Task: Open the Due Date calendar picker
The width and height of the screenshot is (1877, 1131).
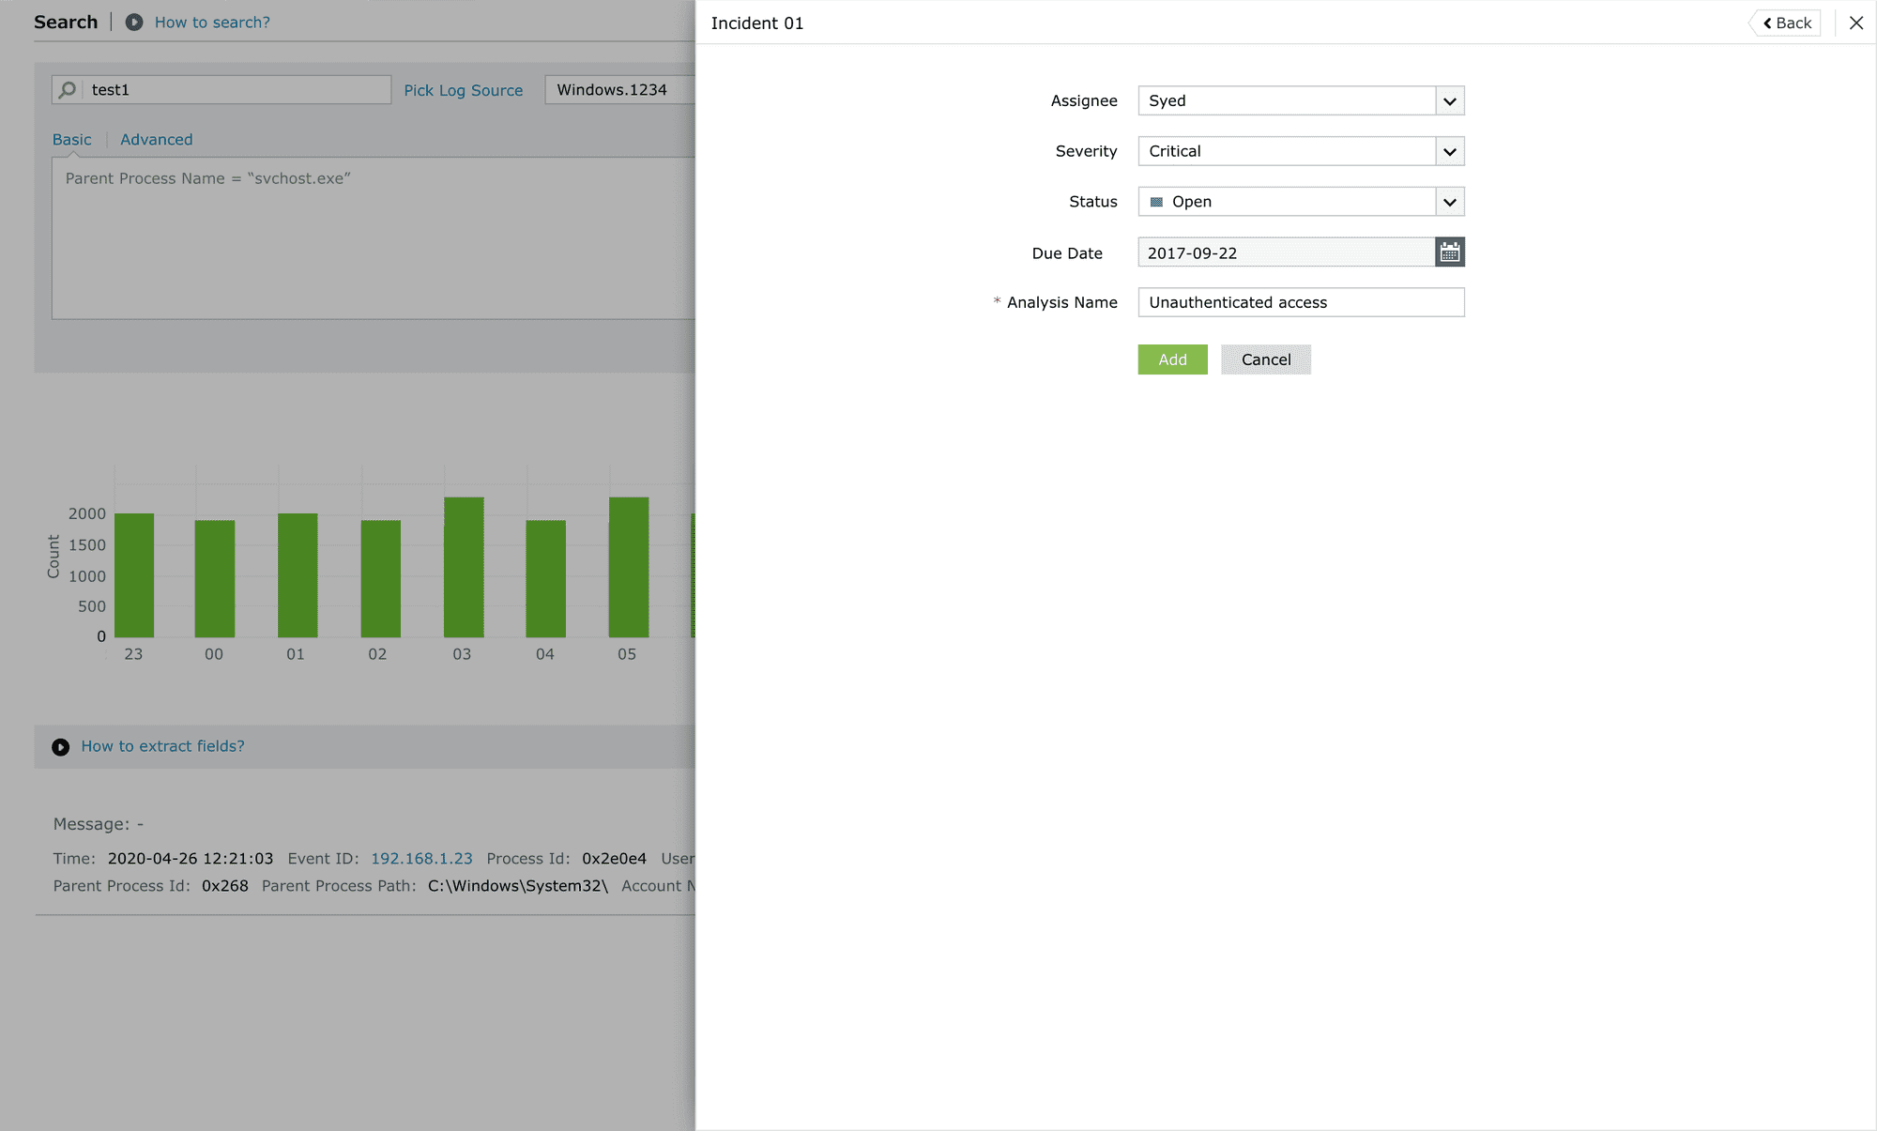Action: point(1449,252)
